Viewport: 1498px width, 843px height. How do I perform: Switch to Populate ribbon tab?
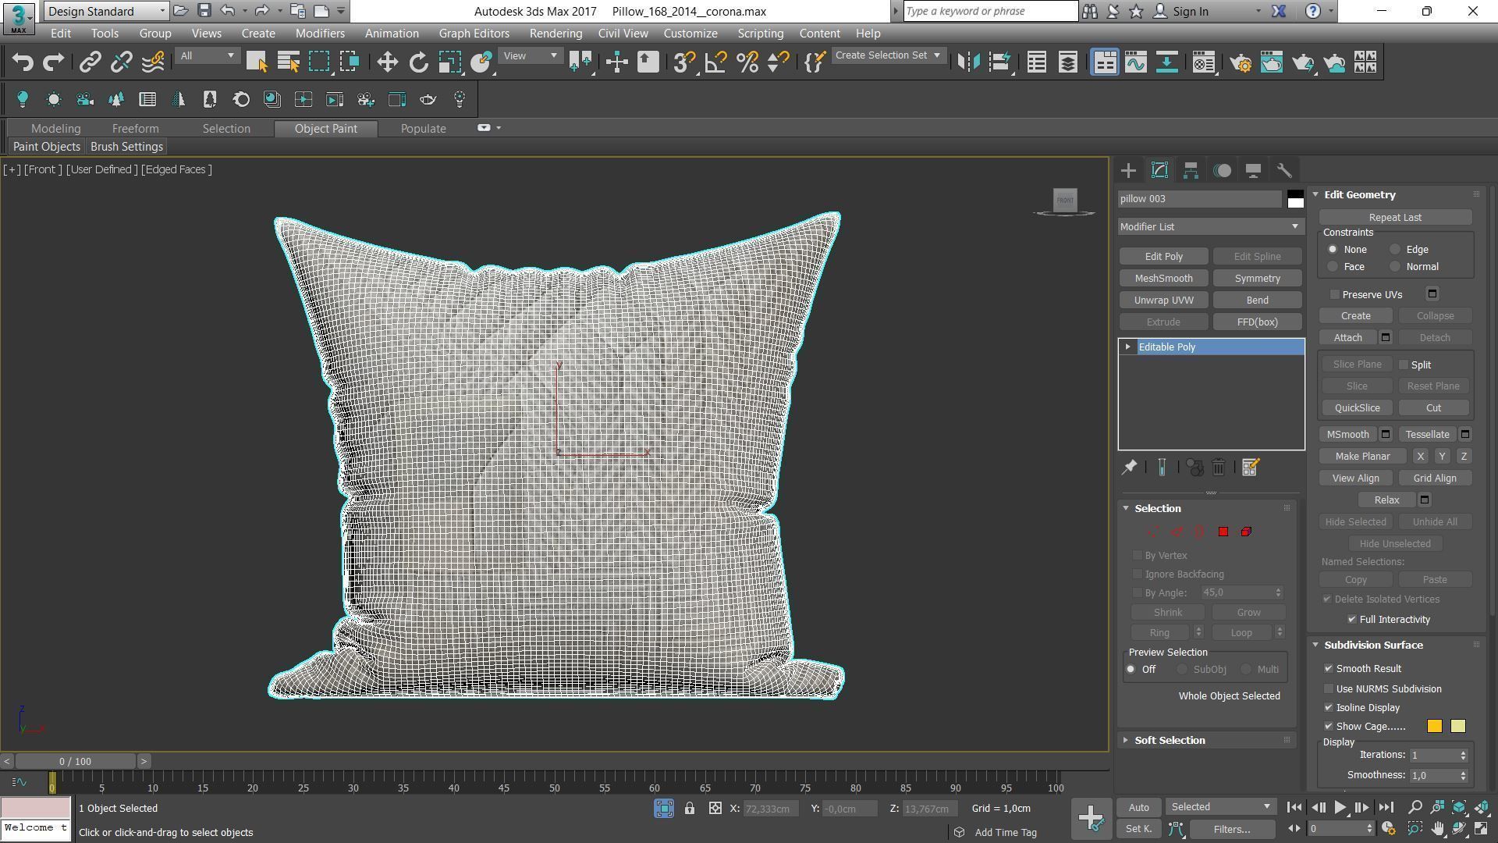(x=423, y=129)
